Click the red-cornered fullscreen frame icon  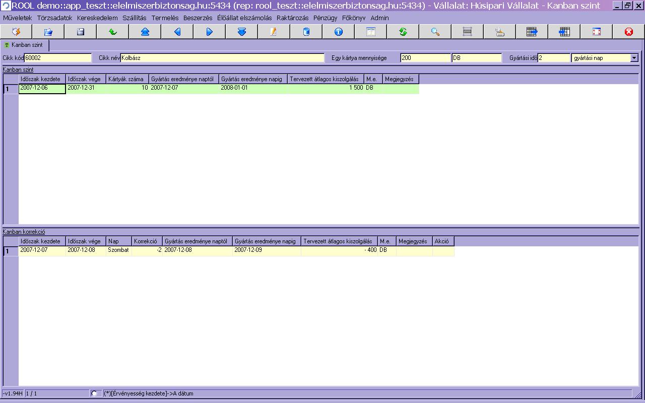[597, 32]
